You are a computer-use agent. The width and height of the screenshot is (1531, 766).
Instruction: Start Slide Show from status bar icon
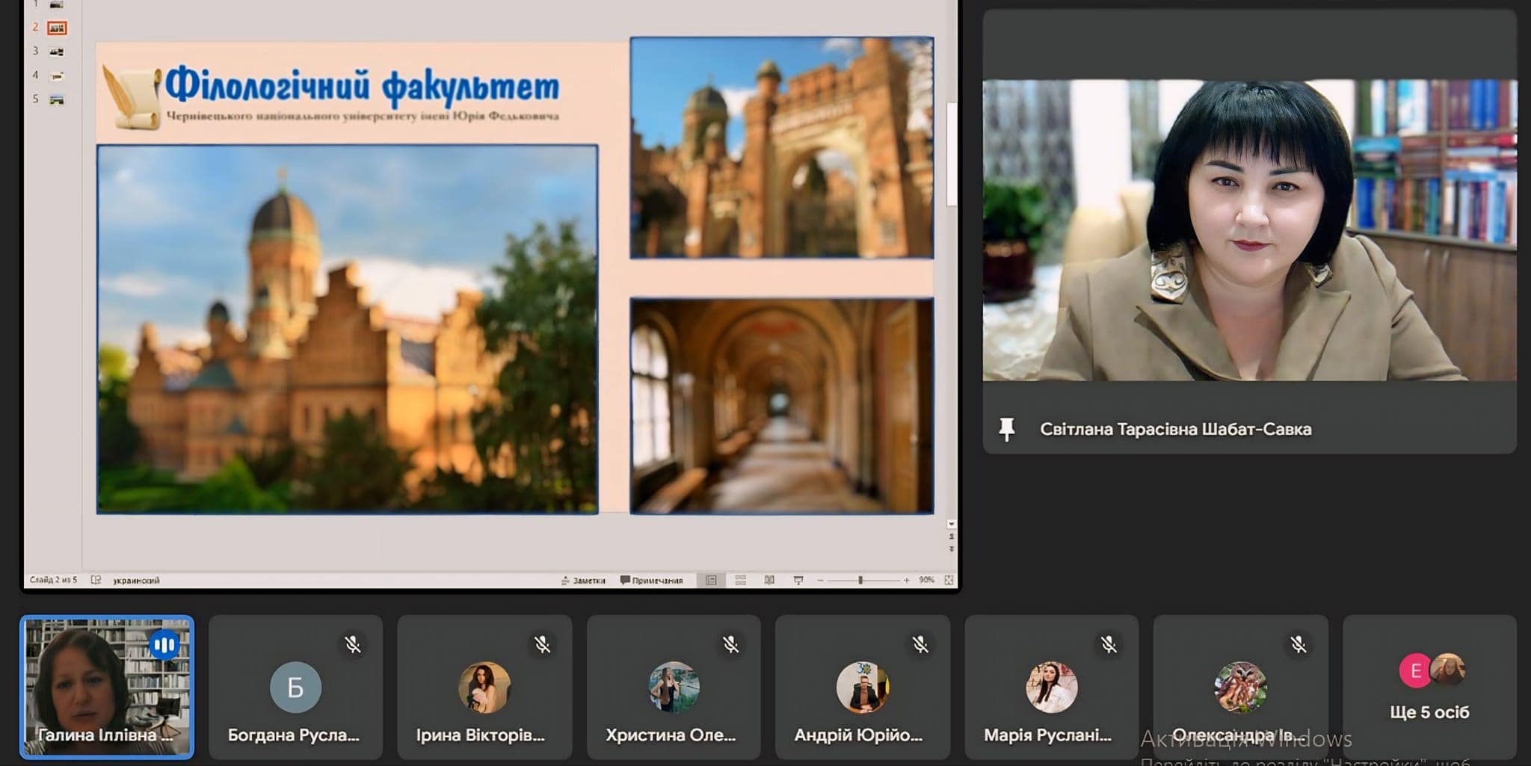pyautogui.click(x=798, y=580)
